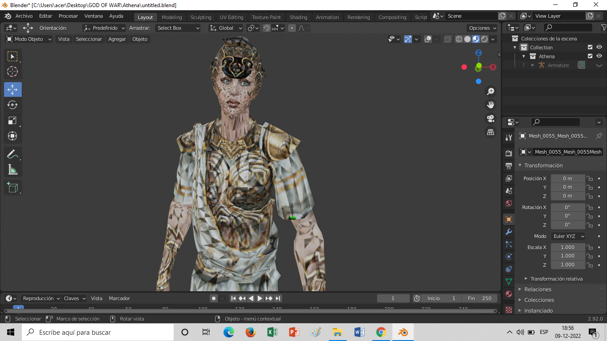Uncheck the Collection exclude checkbox

click(x=590, y=48)
